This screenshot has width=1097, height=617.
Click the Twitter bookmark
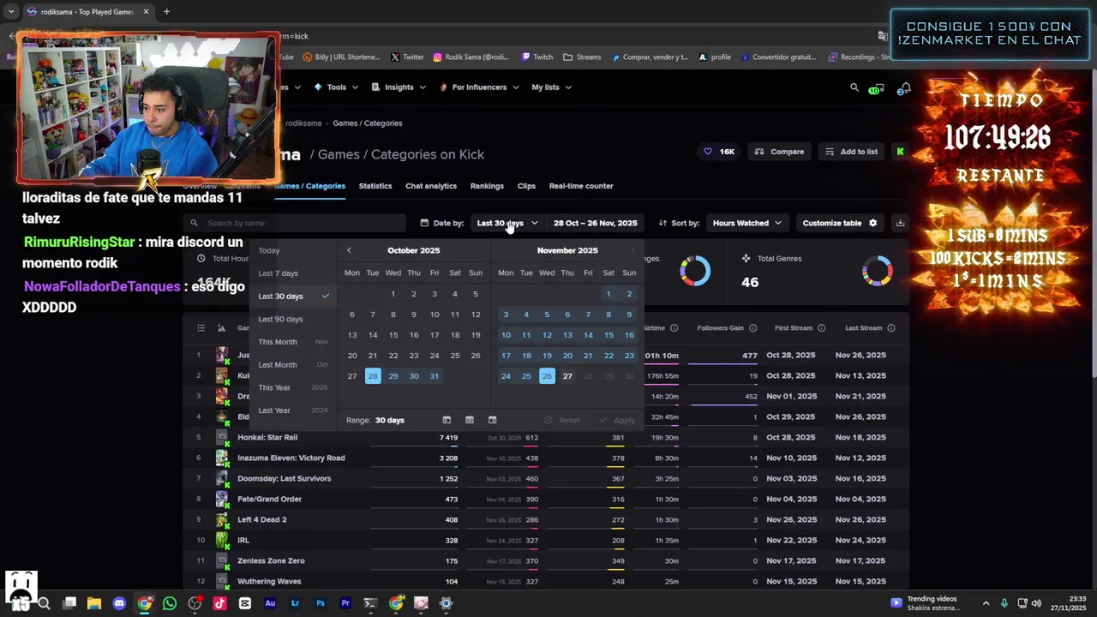[407, 57]
